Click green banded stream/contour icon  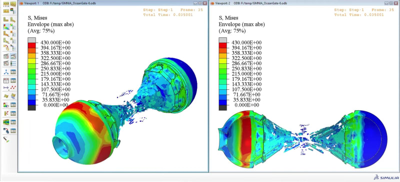pos(6,122)
